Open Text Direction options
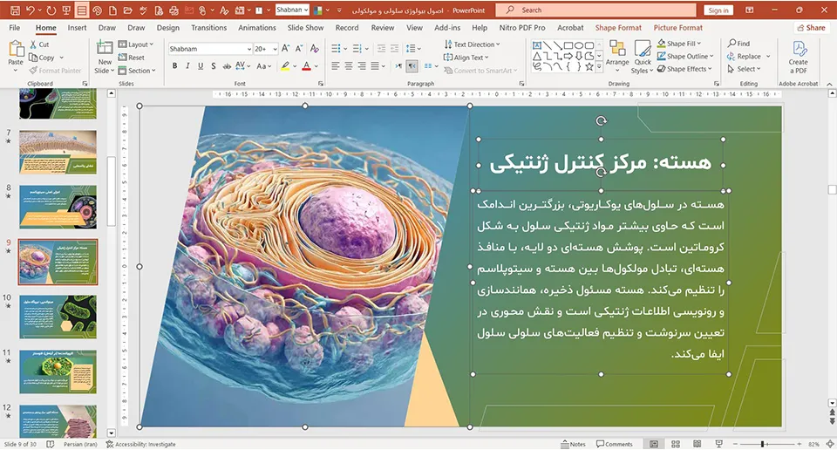This screenshot has height=450, width=837. (472, 44)
